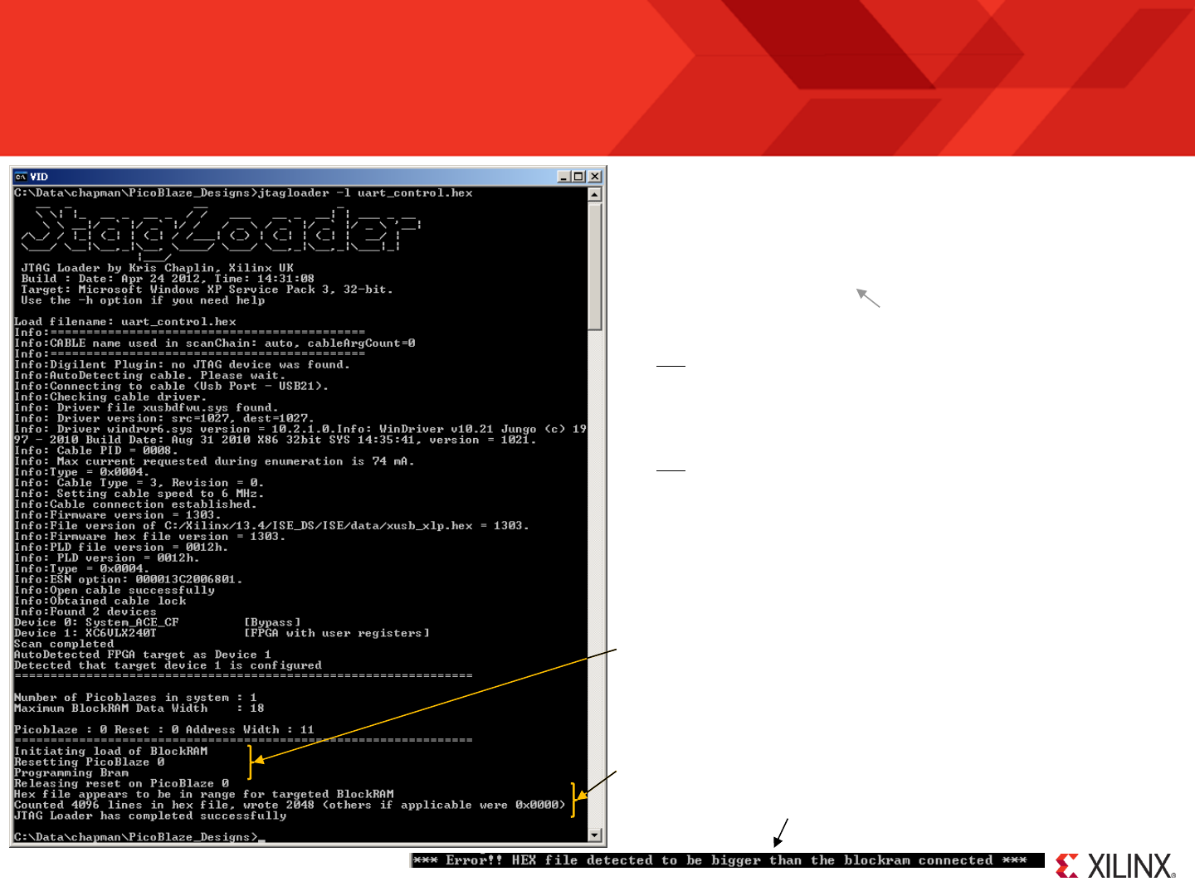Click 'Info:Open cable successfully' line
1195x896 pixels.
click(x=115, y=590)
